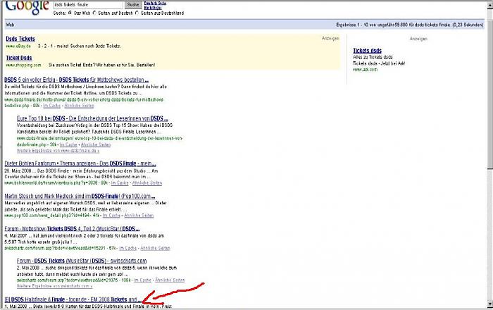Open the 'Ticket Dsds' shopping ad

[19, 57]
